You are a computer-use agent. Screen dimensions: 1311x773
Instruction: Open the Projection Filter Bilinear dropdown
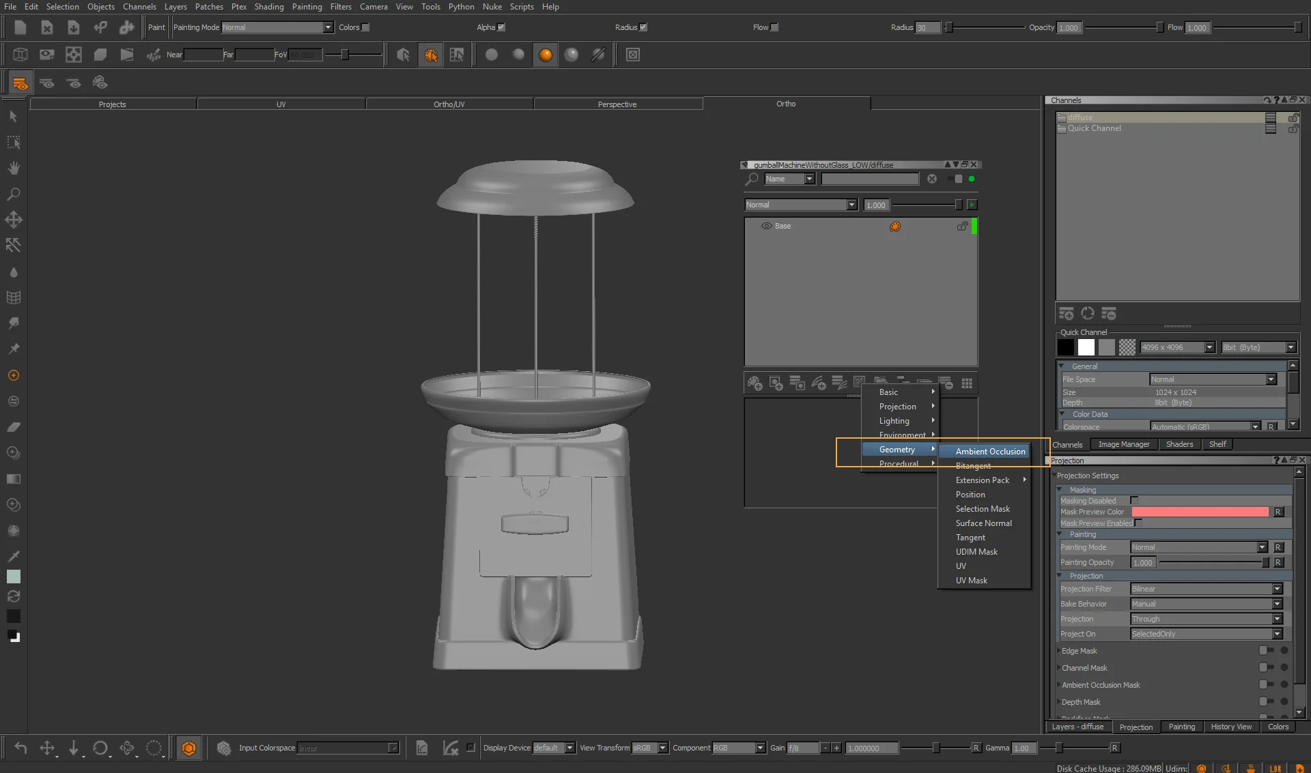point(1206,589)
